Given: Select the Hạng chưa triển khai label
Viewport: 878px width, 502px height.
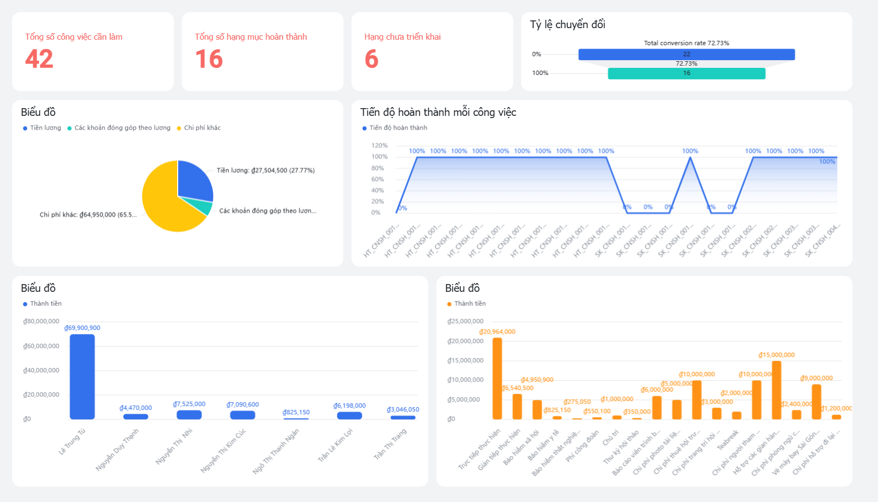Looking at the screenshot, I should (x=402, y=37).
